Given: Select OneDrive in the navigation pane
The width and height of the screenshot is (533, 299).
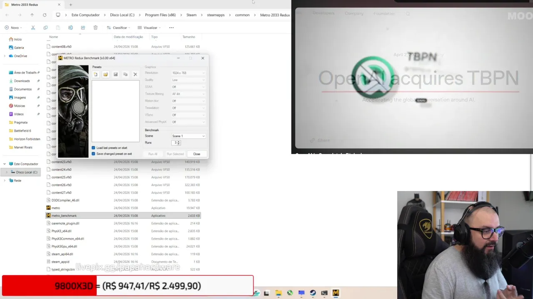Looking at the screenshot, I should click(20, 56).
